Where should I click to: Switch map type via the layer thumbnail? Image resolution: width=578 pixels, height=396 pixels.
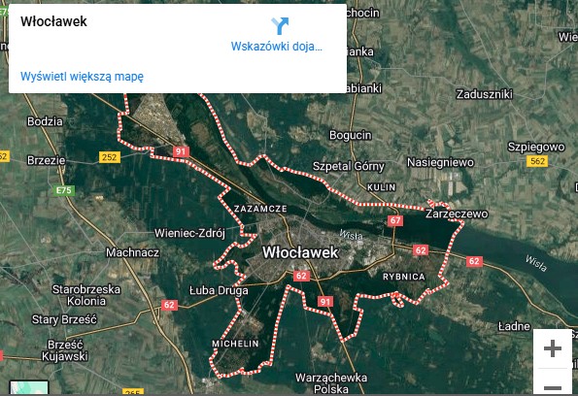click(x=29, y=388)
